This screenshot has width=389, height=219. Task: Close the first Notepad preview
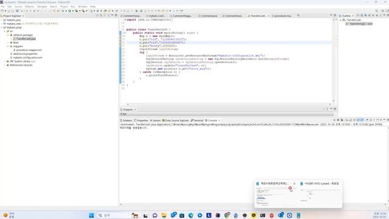[x=294, y=184]
